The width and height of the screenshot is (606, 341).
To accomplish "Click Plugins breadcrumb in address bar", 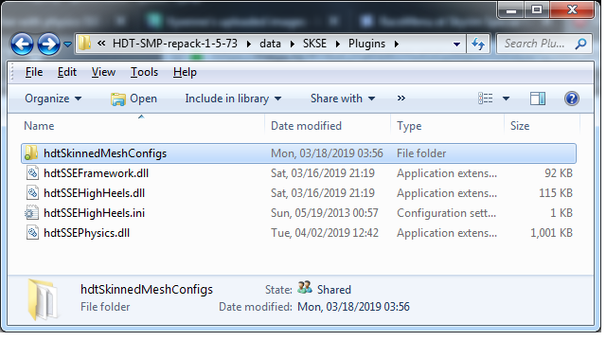I will [x=366, y=44].
